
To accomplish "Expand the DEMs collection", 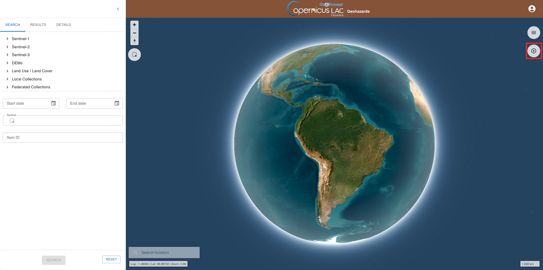I will (7, 63).
